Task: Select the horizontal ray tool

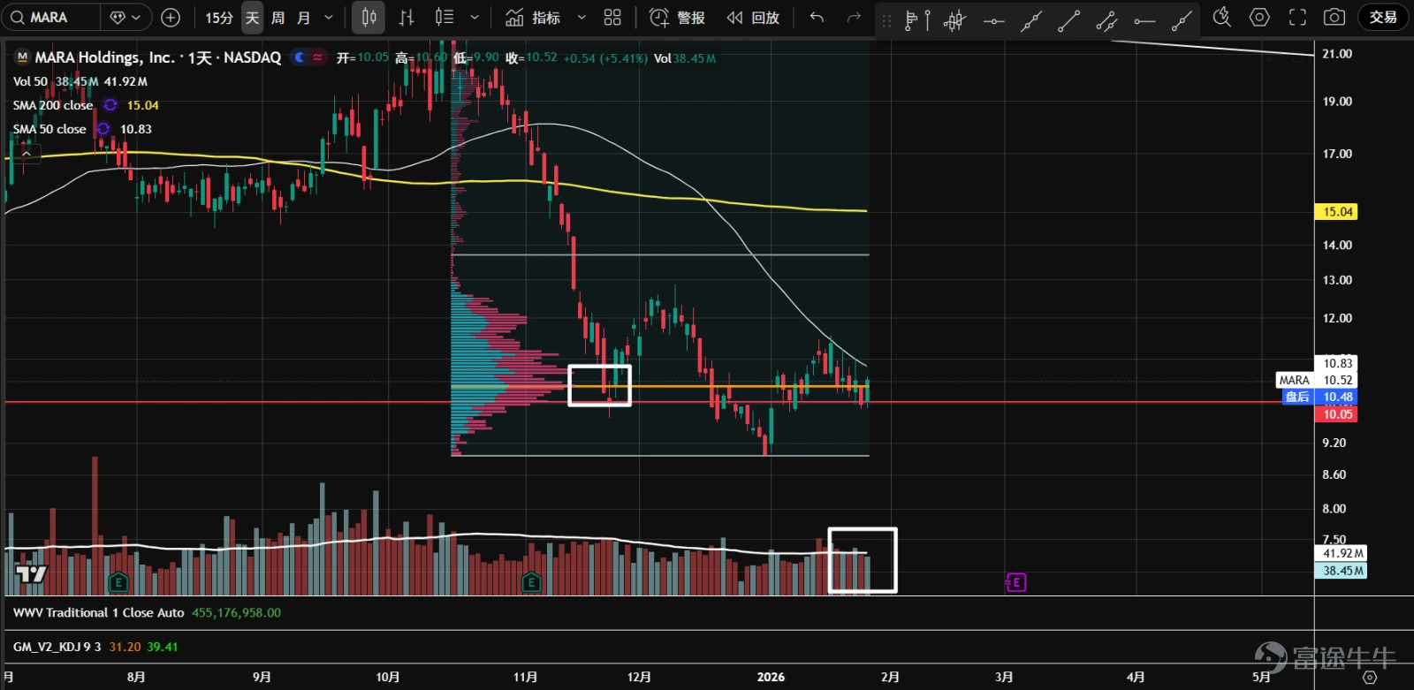Action: coord(1144,20)
